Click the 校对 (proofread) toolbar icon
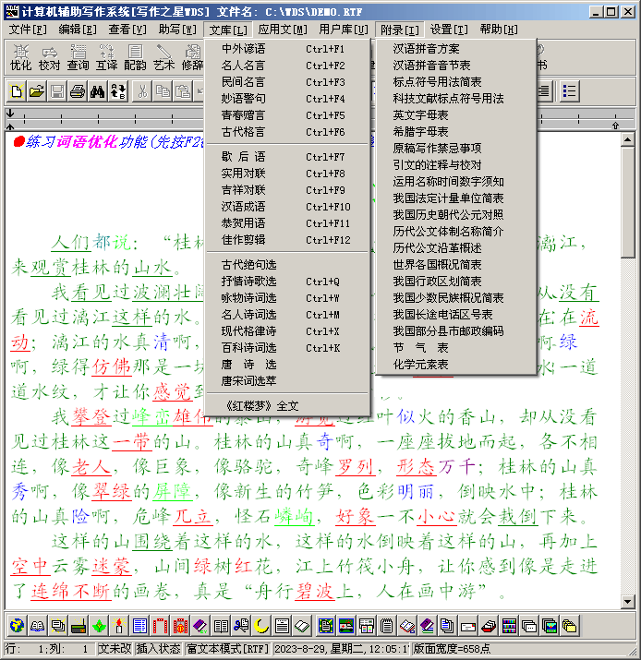This screenshot has width=641, height=660. click(49, 57)
